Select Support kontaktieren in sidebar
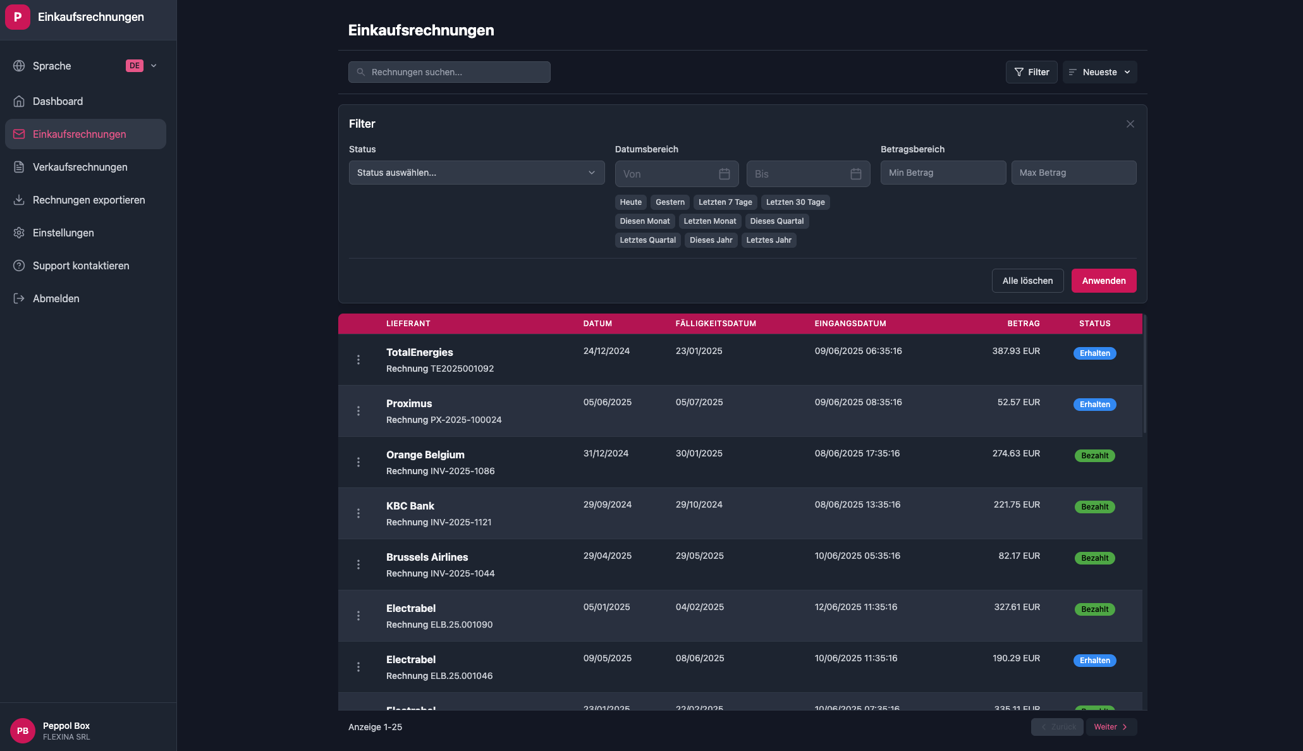Viewport: 1303px width, 751px height. [85, 266]
